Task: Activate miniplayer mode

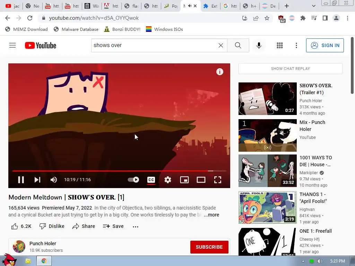Action: (x=184, y=180)
